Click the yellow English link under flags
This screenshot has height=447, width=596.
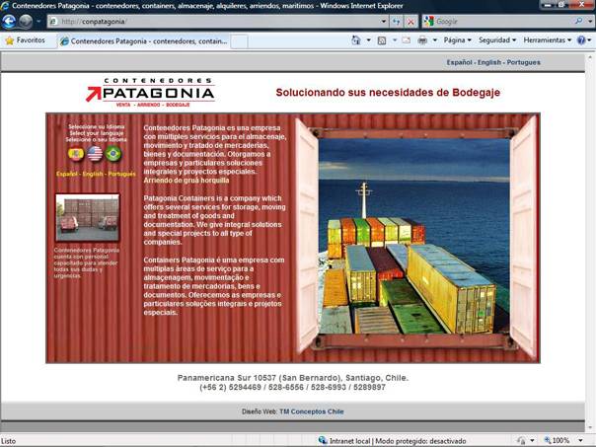(x=93, y=174)
